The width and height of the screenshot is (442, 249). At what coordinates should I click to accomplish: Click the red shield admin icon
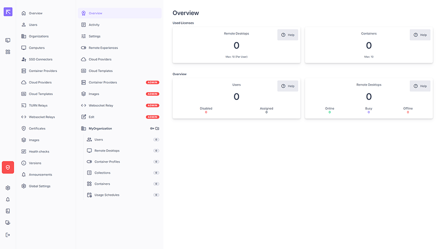[8, 167]
